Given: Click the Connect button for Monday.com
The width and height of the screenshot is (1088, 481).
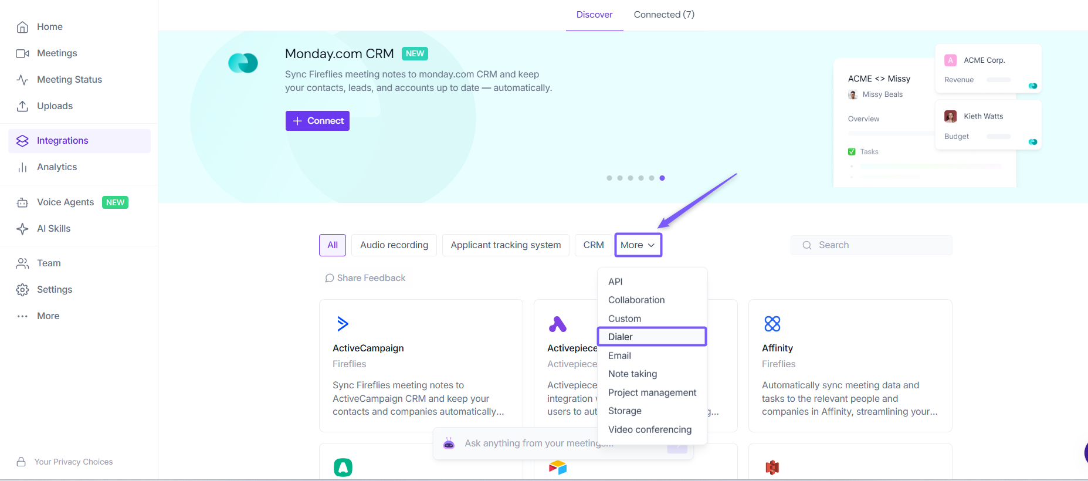Looking at the screenshot, I should [x=317, y=121].
